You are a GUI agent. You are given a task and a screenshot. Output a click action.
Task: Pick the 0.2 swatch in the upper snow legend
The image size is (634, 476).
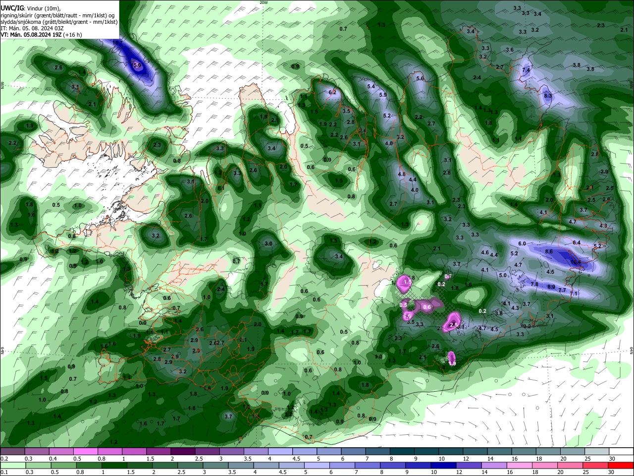pyautogui.click(x=12, y=452)
